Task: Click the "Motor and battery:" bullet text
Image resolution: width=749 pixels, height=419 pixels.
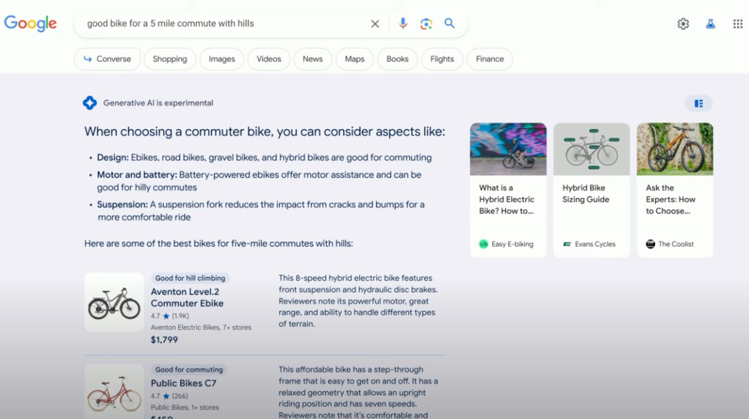Action: coord(260,181)
